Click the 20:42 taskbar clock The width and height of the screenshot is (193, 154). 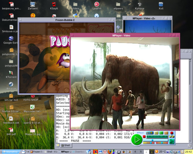coord(188,152)
